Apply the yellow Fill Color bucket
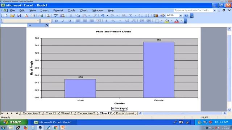 click(x=167, y=21)
